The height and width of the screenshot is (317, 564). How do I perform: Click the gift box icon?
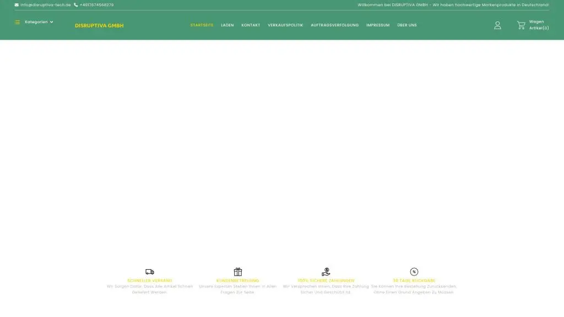point(238,272)
